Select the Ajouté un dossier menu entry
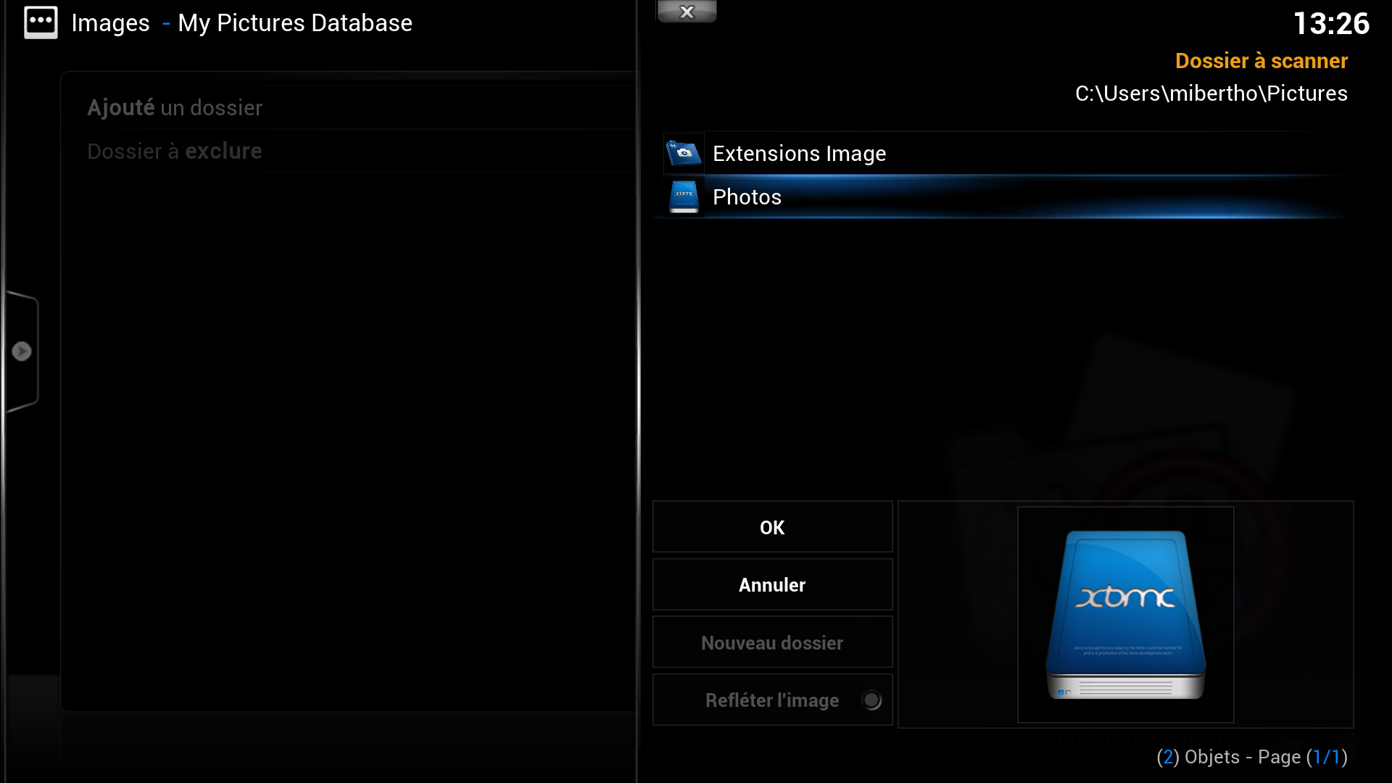Screen dimensions: 1392x783 [175, 108]
